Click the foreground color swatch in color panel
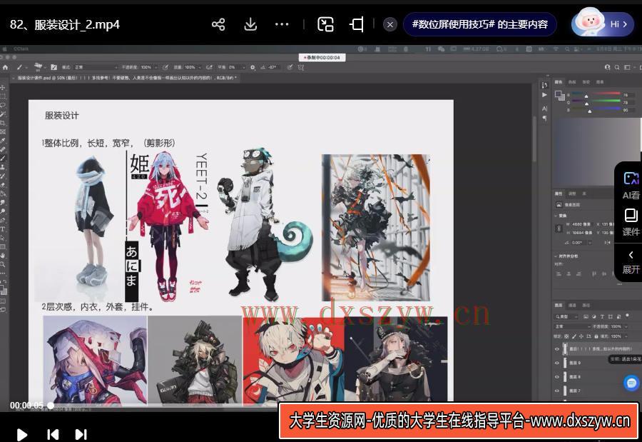Viewport: 642px width, 442px height. click(558, 94)
